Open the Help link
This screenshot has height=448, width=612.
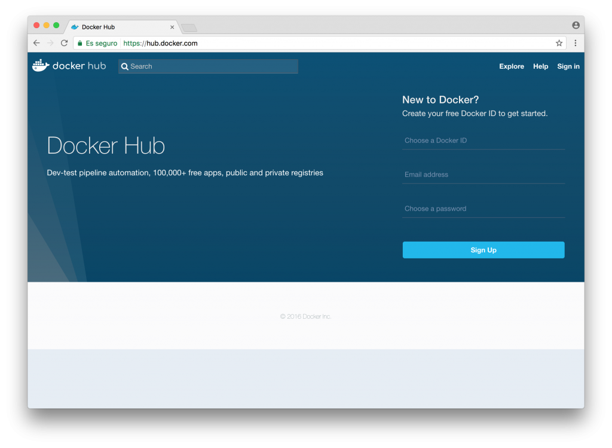540,66
